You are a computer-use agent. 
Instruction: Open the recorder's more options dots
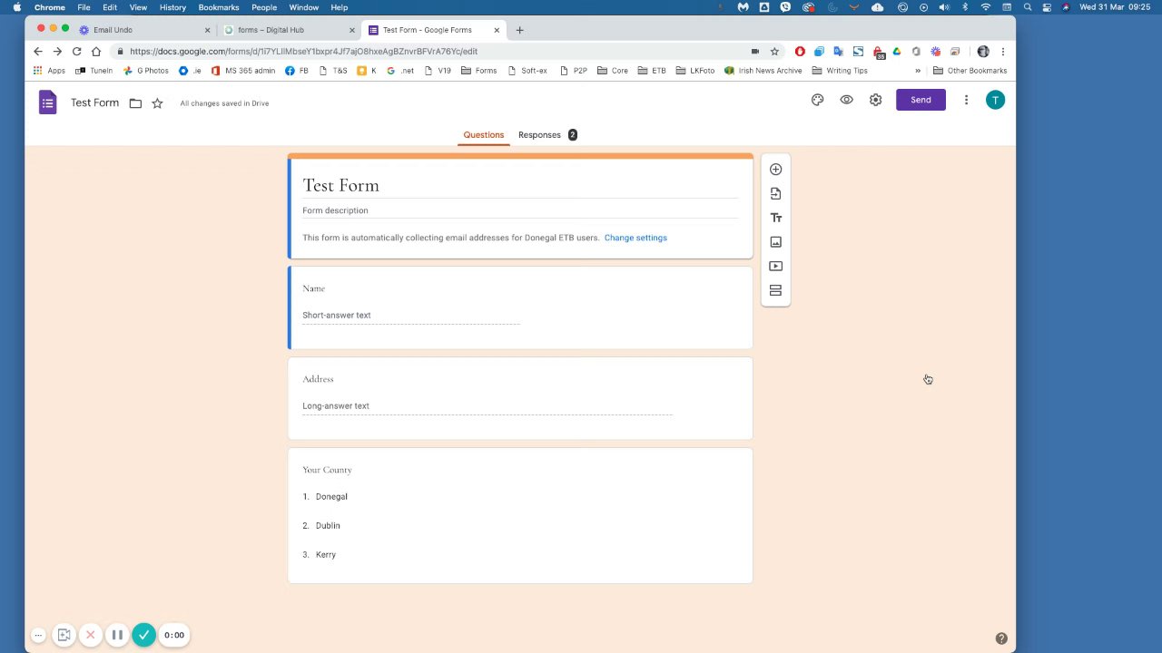point(38,635)
